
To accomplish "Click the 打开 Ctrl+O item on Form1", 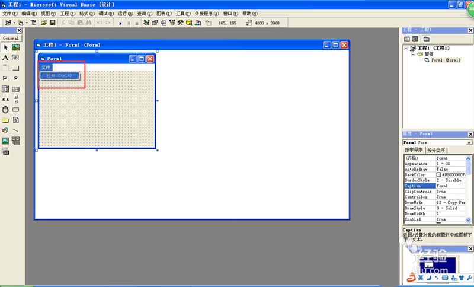I will [x=59, y=76].
